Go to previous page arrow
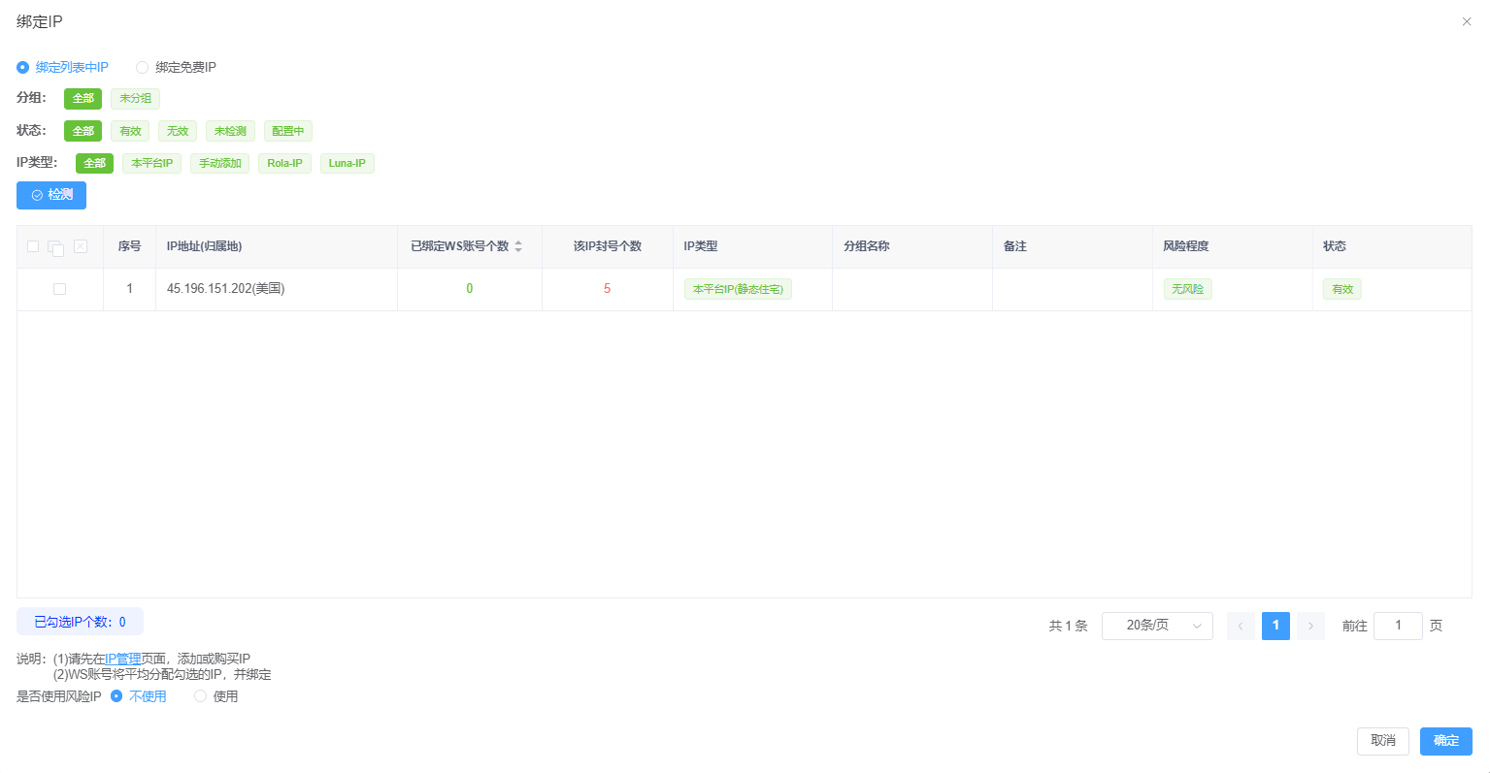The image size is (1490, 773). tap(1241, 626)
